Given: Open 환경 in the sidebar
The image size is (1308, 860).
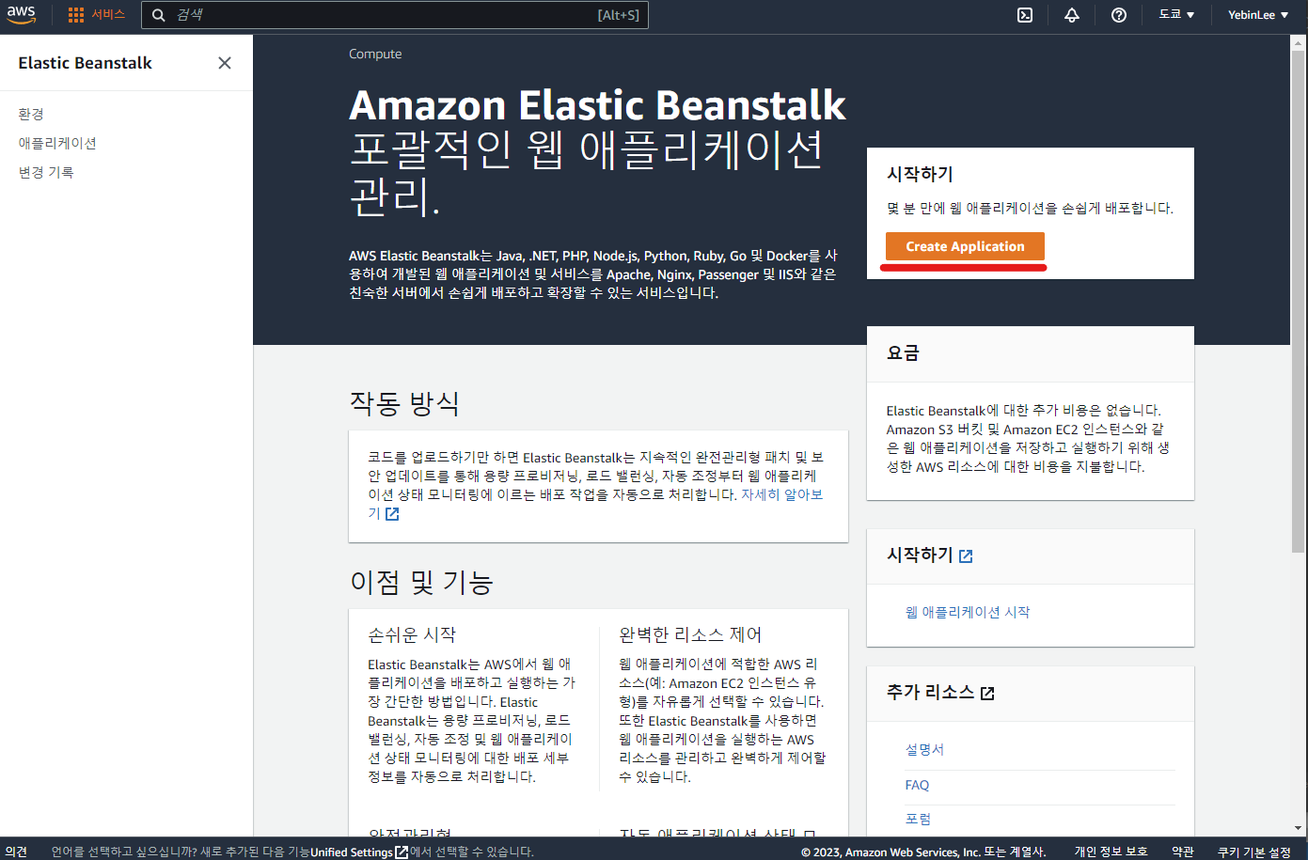Looking at the screenshot, I should click(31, 114).
